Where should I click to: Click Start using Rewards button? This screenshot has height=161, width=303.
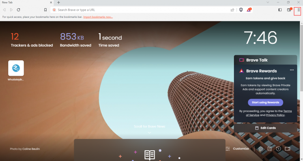tap(265, 102)
